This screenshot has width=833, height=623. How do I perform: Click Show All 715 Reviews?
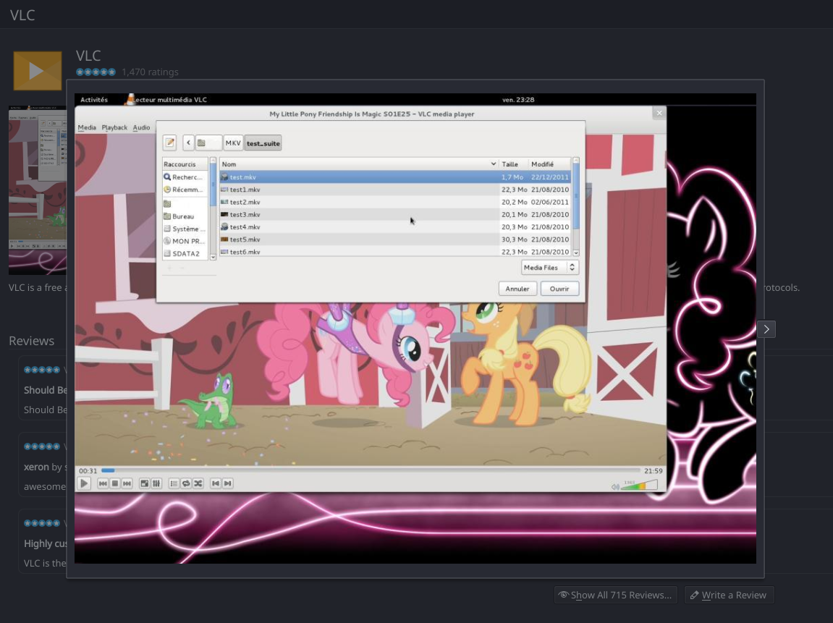click(x=615, y=595)
